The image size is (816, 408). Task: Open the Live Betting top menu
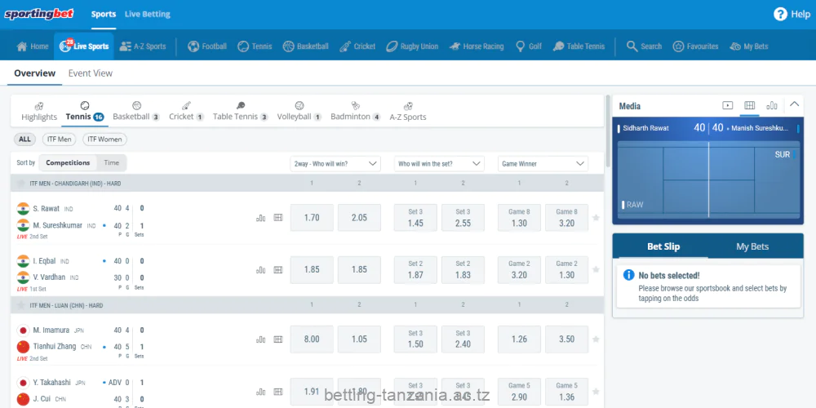click(147, 14)
